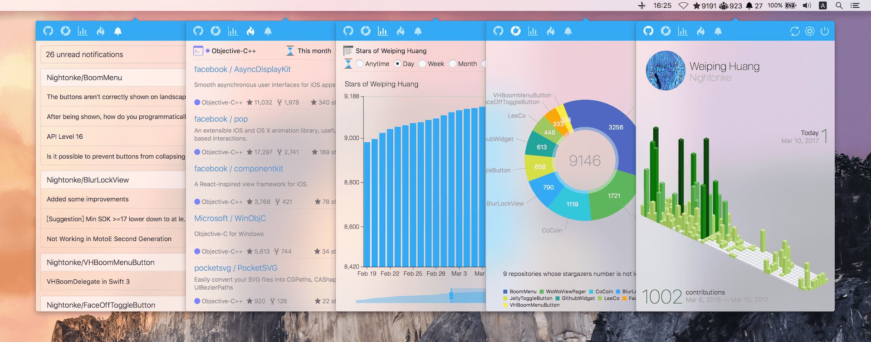
Task: Click the flame icon in the trending panel
Action: coord(250,31)
